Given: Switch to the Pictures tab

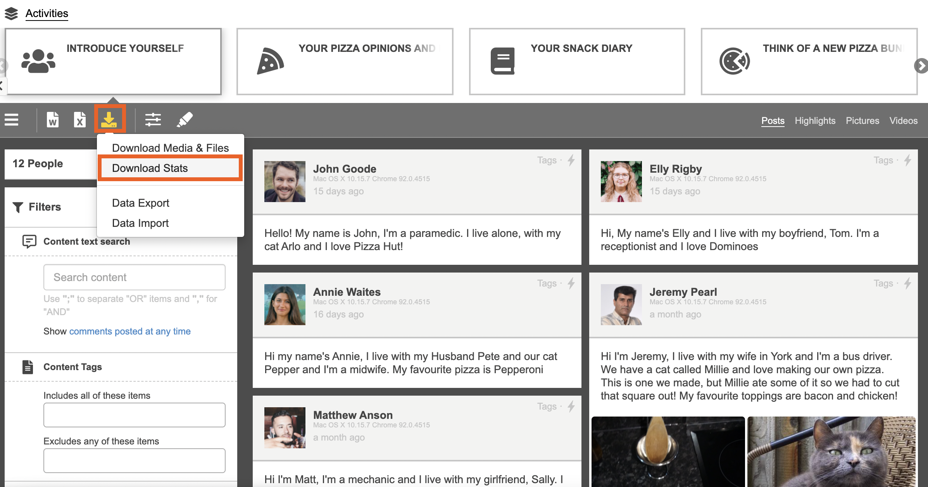Looking at the screenshot, I should tap(862, 121).
